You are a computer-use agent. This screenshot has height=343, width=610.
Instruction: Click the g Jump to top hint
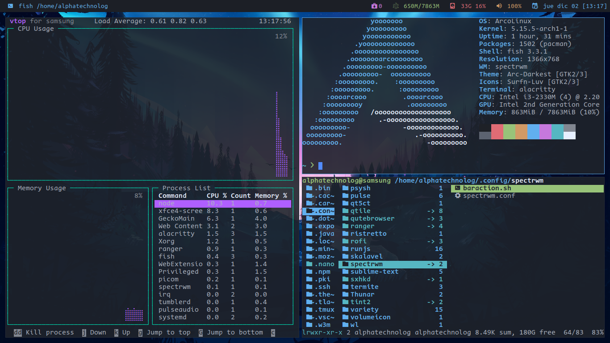point(164,332)
